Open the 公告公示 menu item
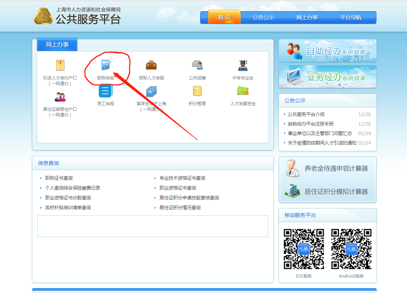This screenshot has width=407, height=293. (x=263, y=17)
